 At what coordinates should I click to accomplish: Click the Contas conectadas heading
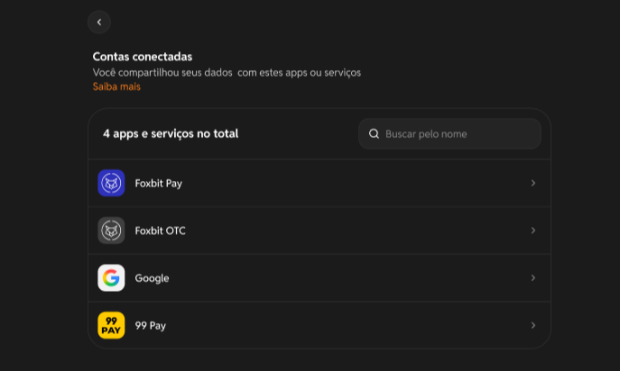point(143,57)
